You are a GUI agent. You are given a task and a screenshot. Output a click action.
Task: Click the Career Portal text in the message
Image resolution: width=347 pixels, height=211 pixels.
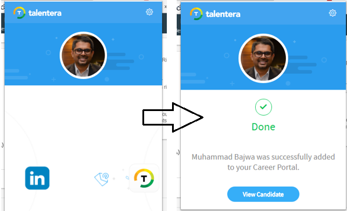click(276, 167)
